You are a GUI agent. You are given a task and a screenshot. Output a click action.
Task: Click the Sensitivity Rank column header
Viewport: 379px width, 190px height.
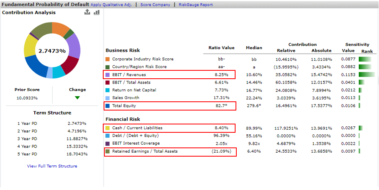(x=367, y=51)
